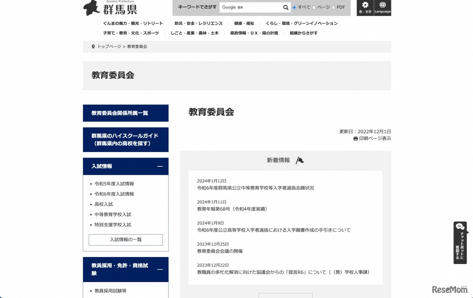Select the すべて radio button
The image size is (473, 298).
coord(294,7)
